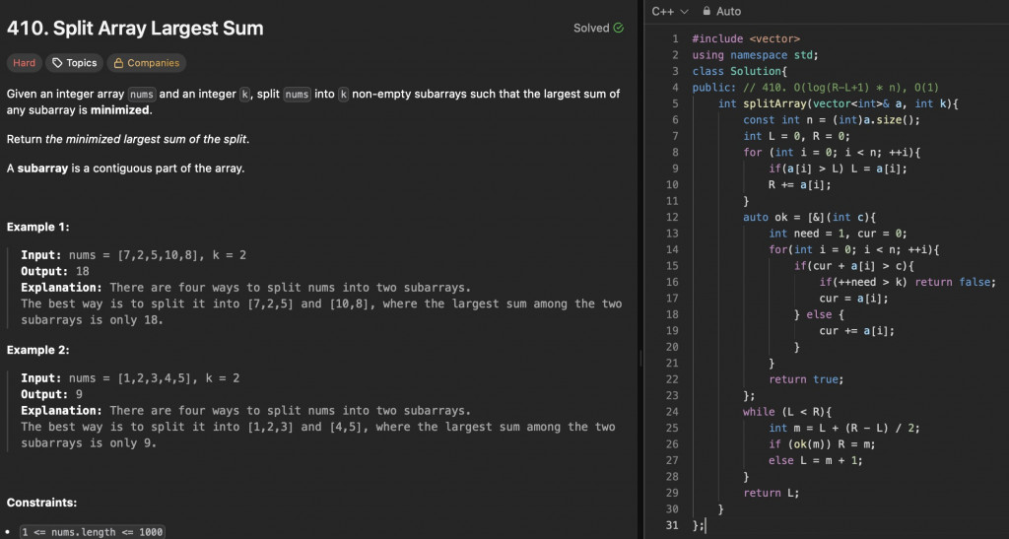
Task: Click code line 'const int n = (int)a.size();'
Action: pyautogui.click(x=832, y=119)
